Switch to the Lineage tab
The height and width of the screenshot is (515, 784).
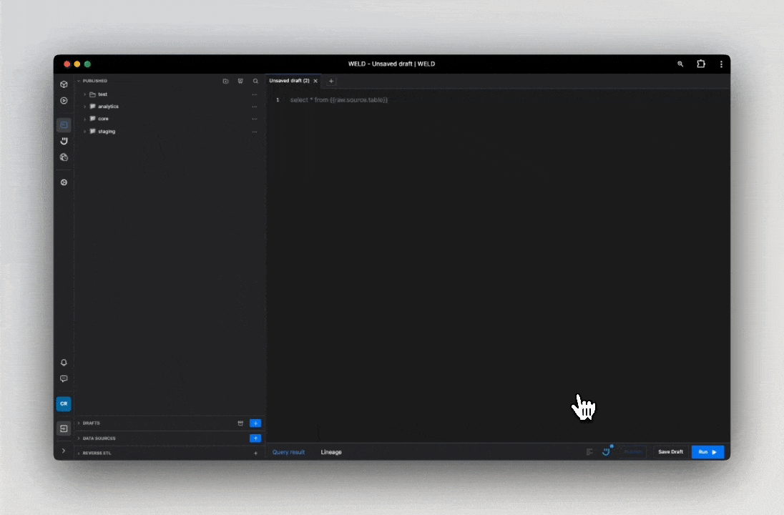point(331,452)
